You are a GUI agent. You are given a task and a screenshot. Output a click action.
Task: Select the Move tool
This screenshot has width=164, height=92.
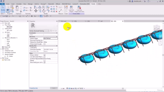pyautogui.click(x=36, y=11)
